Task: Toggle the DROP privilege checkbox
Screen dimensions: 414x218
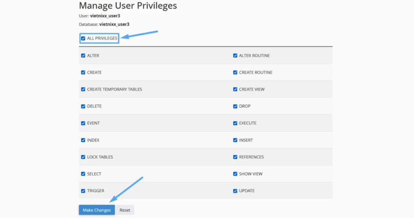Action: click(x=235, y=106)
